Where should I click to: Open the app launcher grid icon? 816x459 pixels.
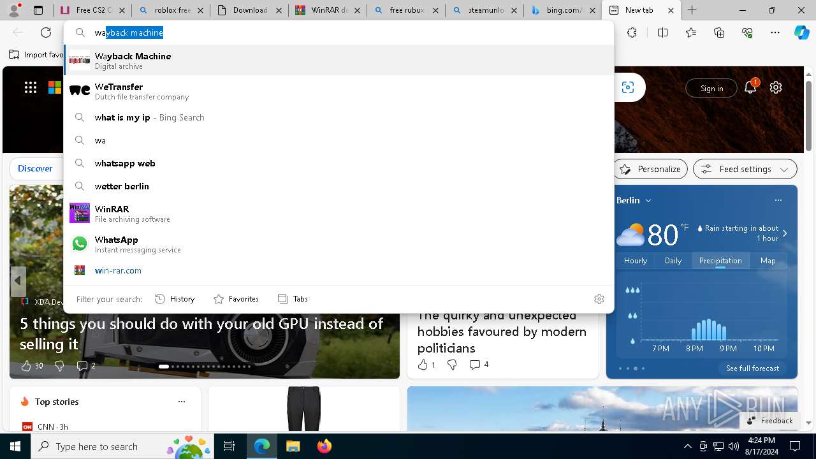click(31, 88)
